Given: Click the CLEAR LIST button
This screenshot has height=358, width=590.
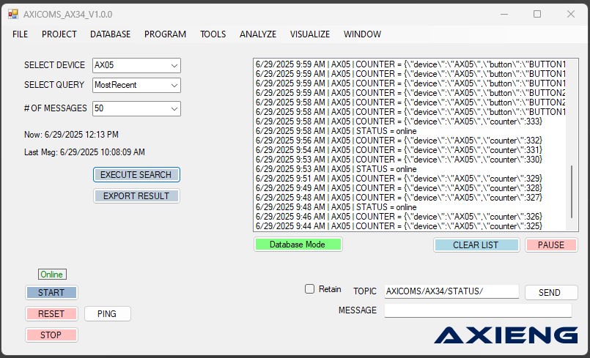Looking at the screenshot, I should 476,245.
